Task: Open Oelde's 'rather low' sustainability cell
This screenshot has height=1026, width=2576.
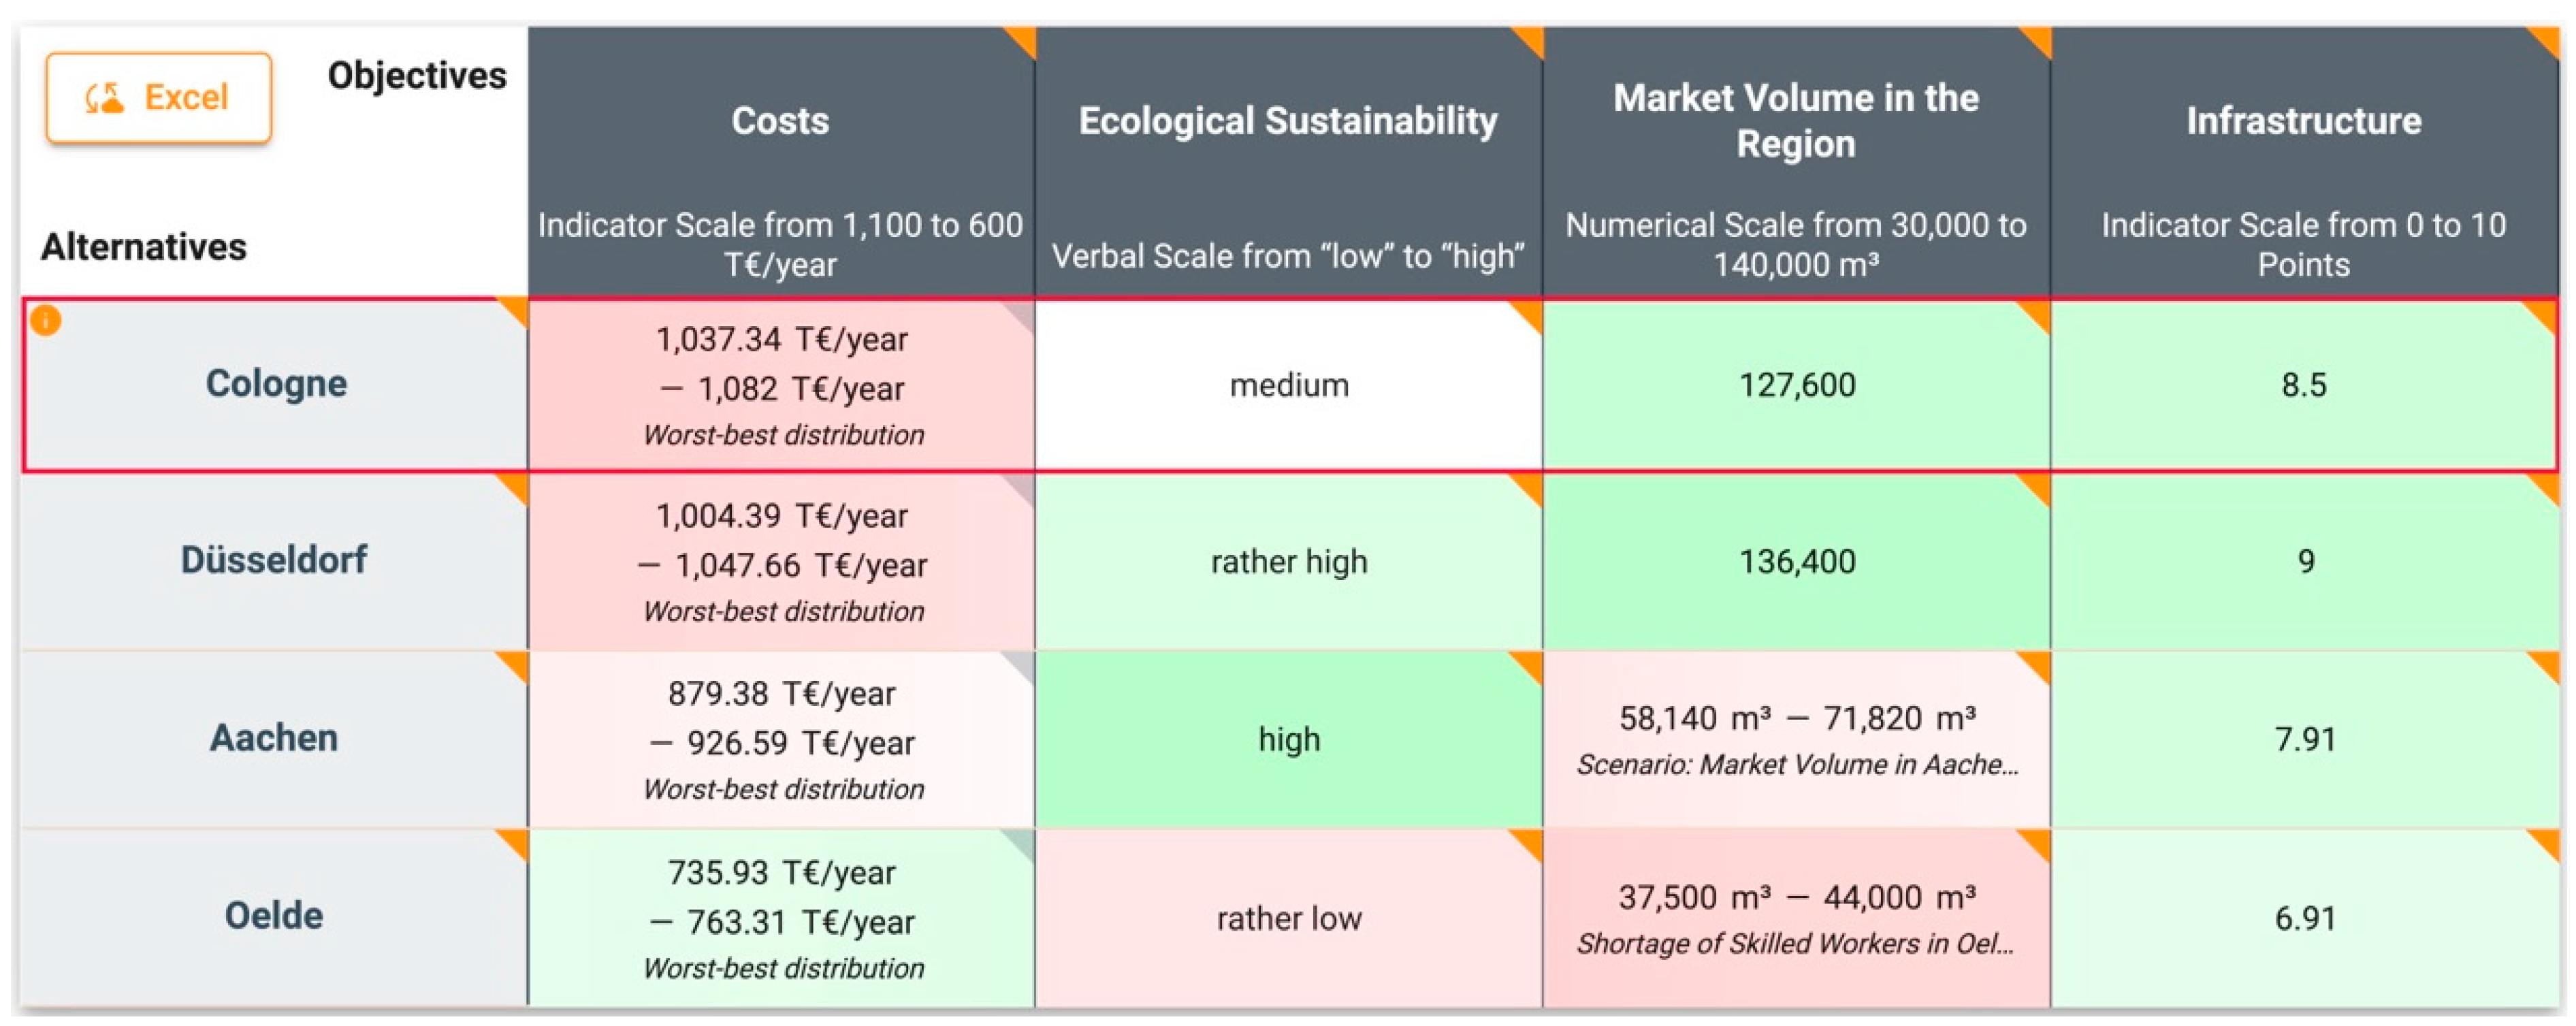Action: (1288, 918)
